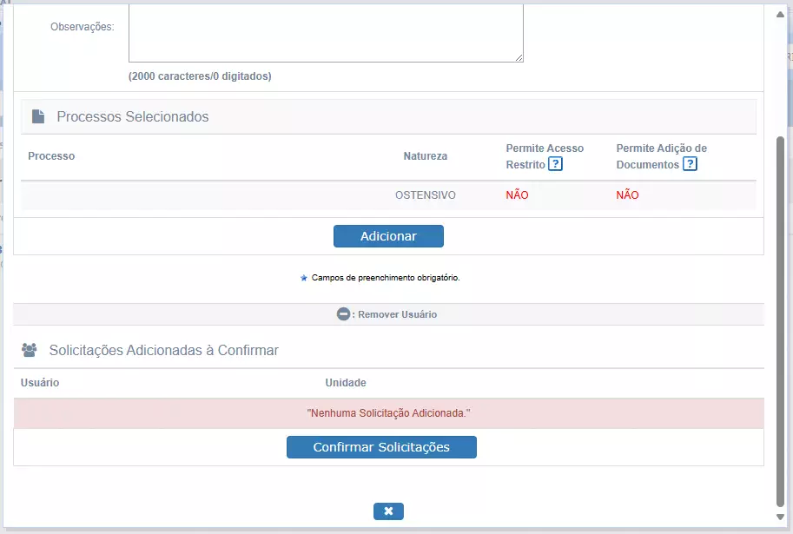This screenshot has width=793, height=534.
Task: Click the OSTENSIVO value in the process row
Action: (426, 195)
